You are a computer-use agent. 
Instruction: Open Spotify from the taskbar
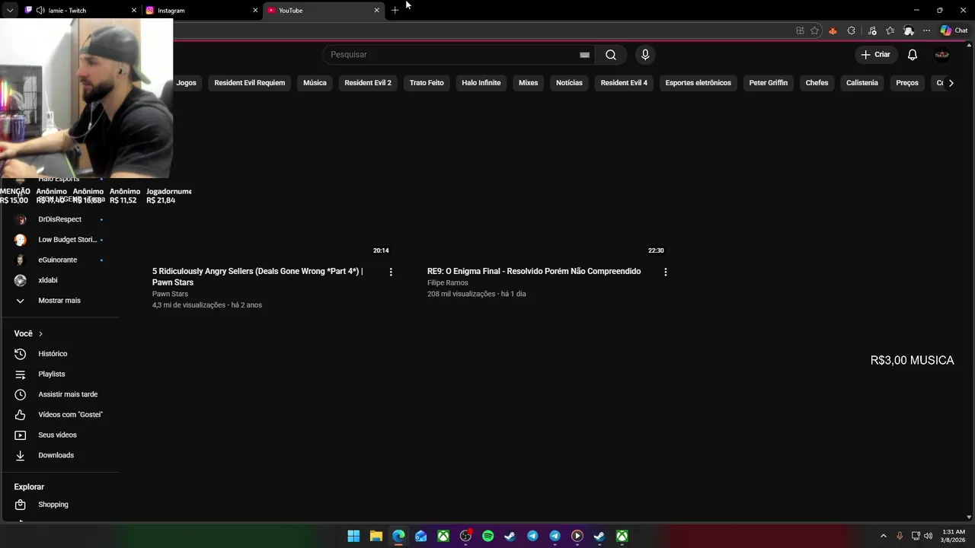[488, 536]
